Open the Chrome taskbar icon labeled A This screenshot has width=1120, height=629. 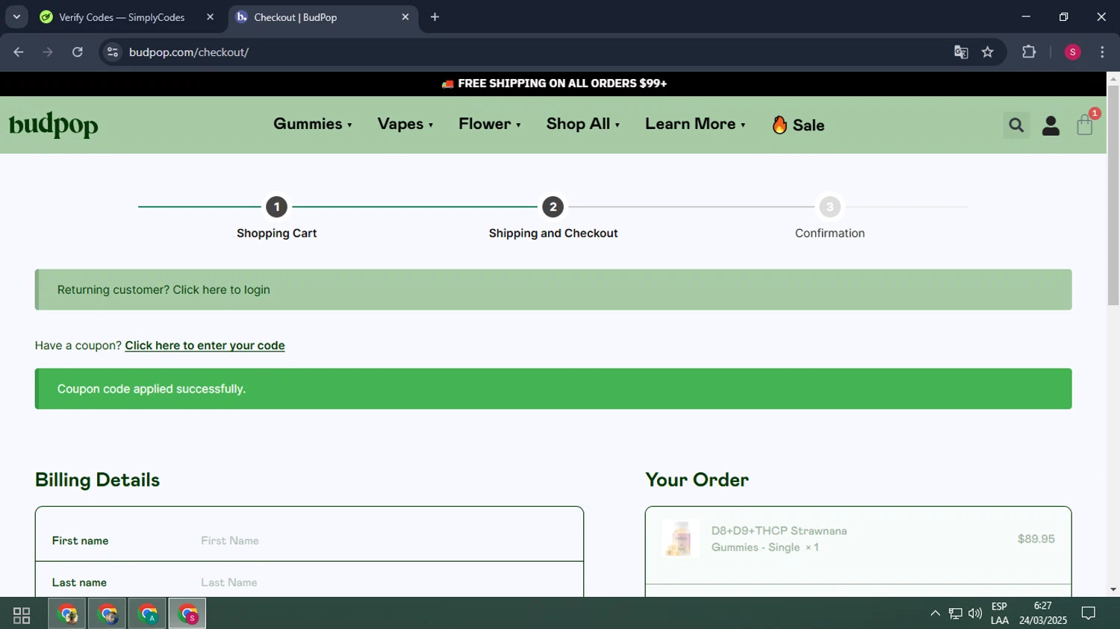click(147, 614)
